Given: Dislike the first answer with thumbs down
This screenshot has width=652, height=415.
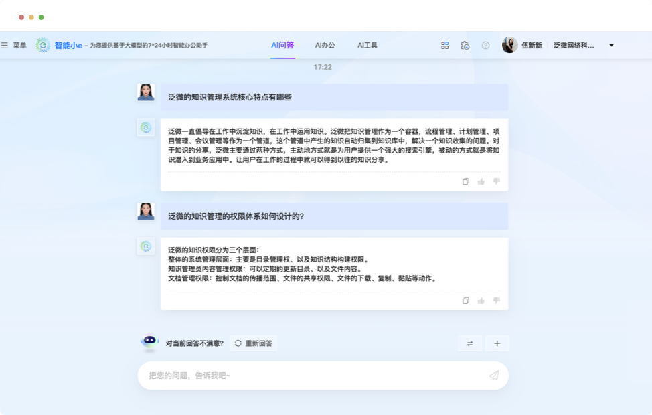Looking at the screenshot, I should click(x=497, y=181).
